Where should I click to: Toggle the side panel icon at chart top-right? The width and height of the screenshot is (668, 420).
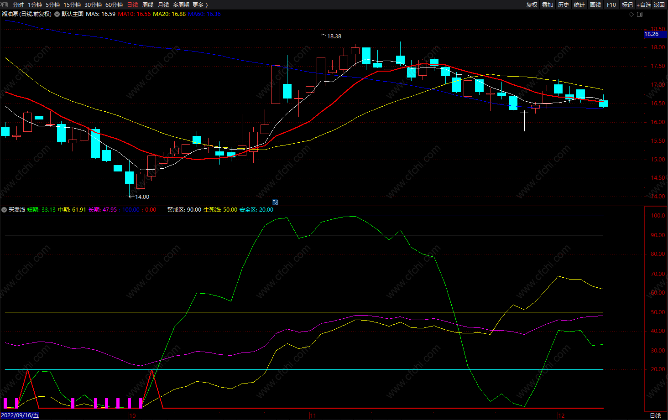tap(640, 14)
